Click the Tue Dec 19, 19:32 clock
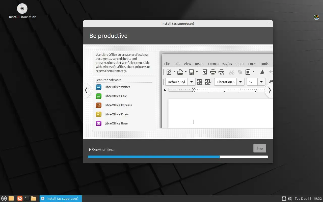The width and height of the screenshot is (323, 202). click(x=308, y=198)
